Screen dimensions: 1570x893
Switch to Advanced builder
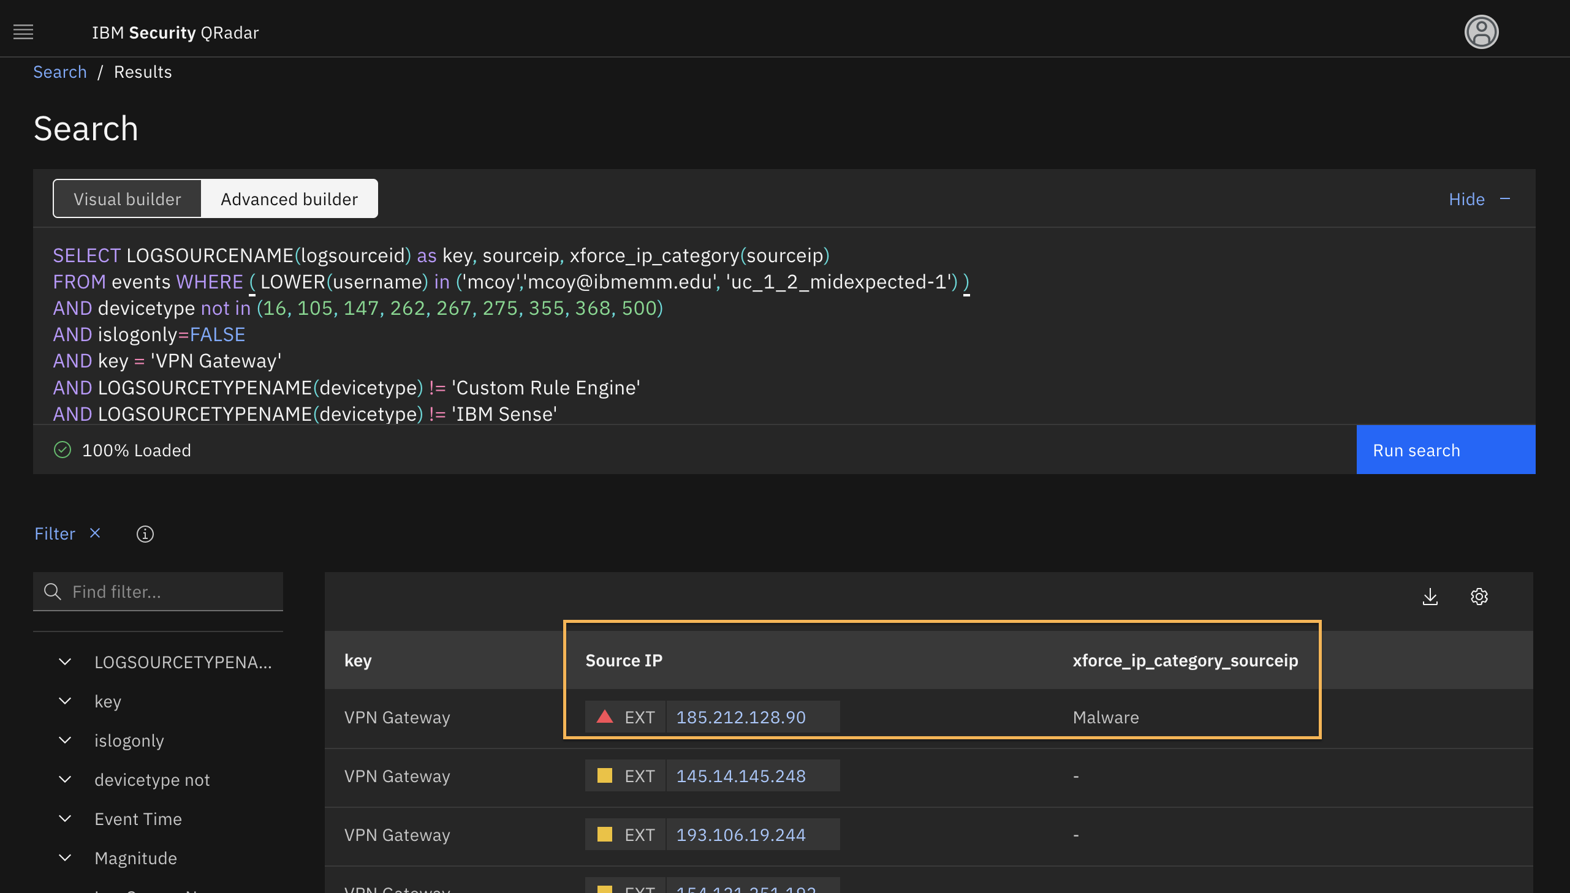(289, 198)
